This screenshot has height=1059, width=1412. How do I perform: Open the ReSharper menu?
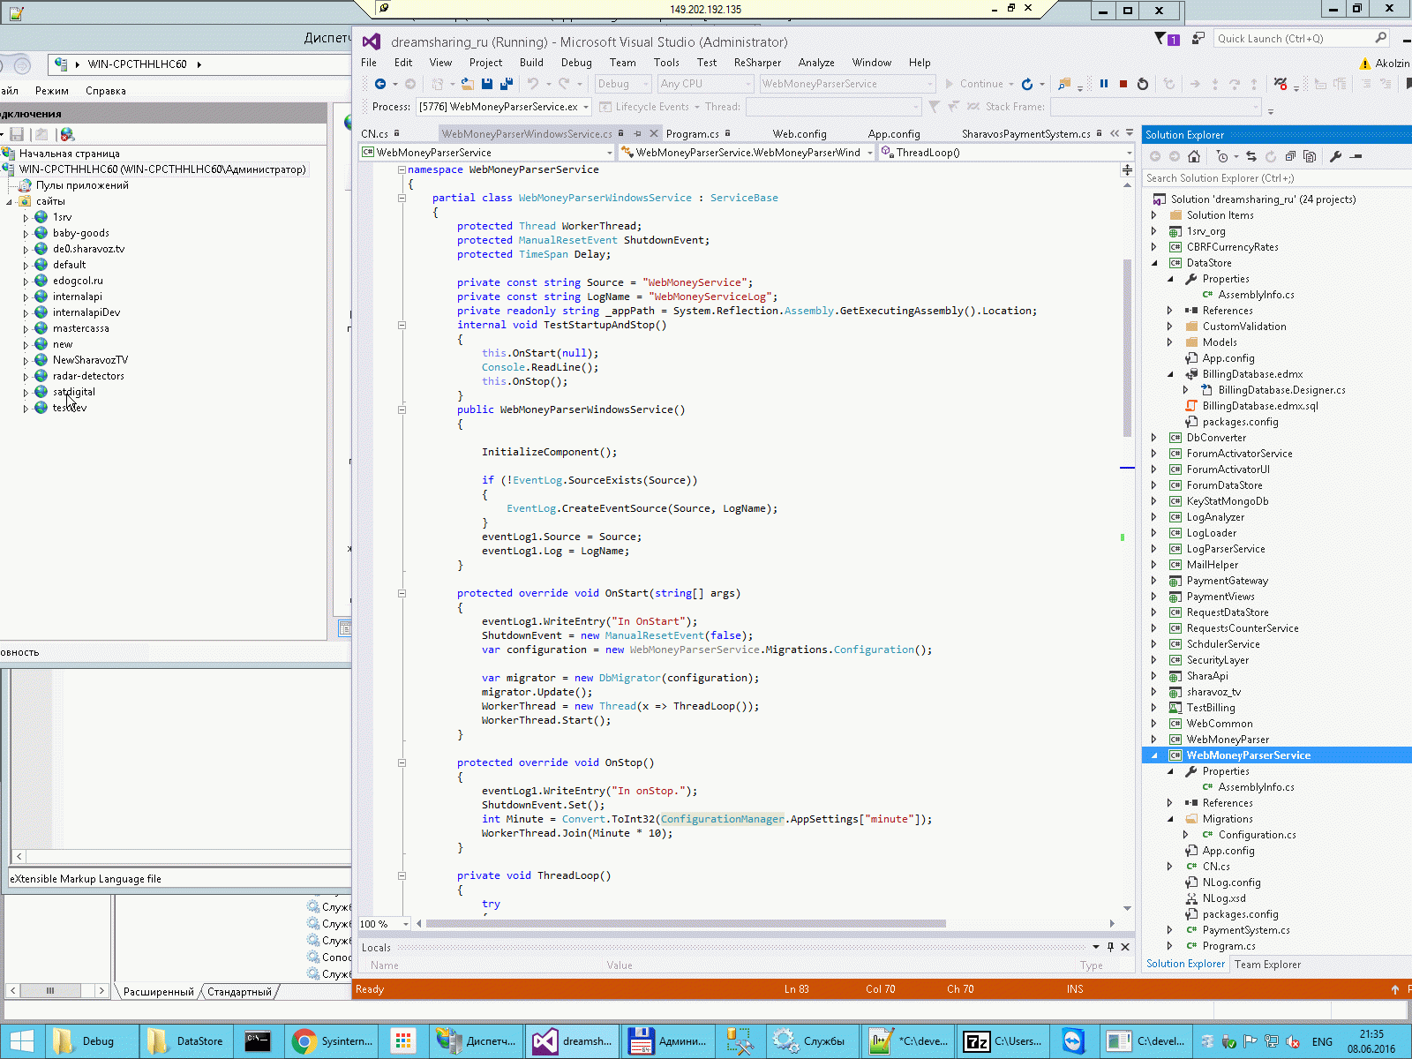[757, 63]
